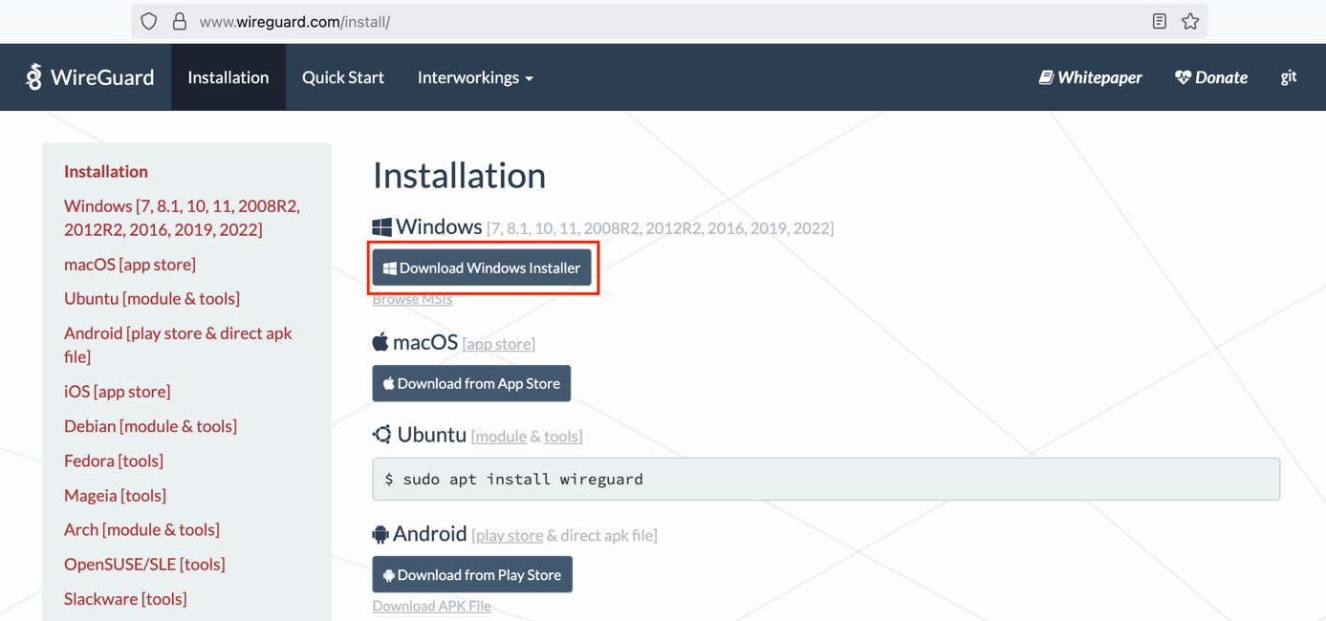
Task: Open the Donate heart link
Action: pos(1211,77)
